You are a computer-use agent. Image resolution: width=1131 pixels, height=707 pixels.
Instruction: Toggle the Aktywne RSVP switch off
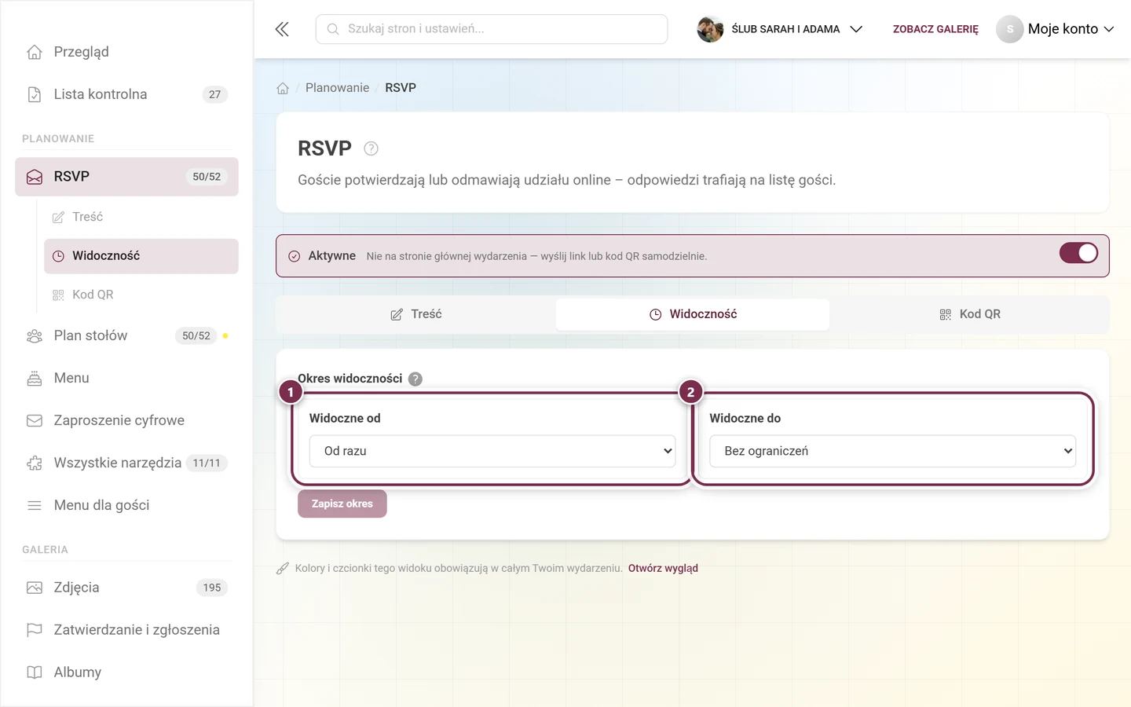[1078, 253]
